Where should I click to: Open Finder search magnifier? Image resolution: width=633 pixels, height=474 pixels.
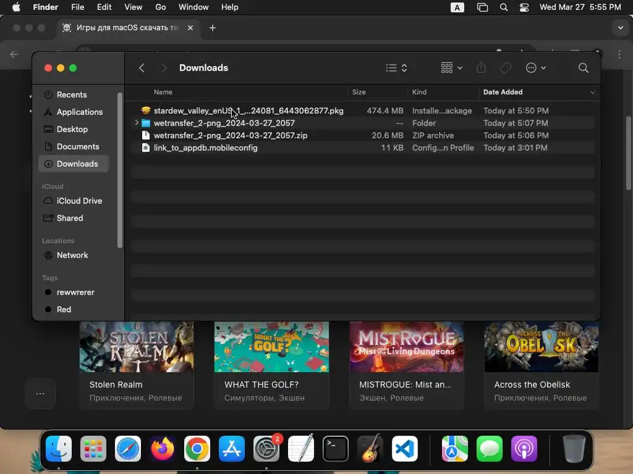[583, 68]
